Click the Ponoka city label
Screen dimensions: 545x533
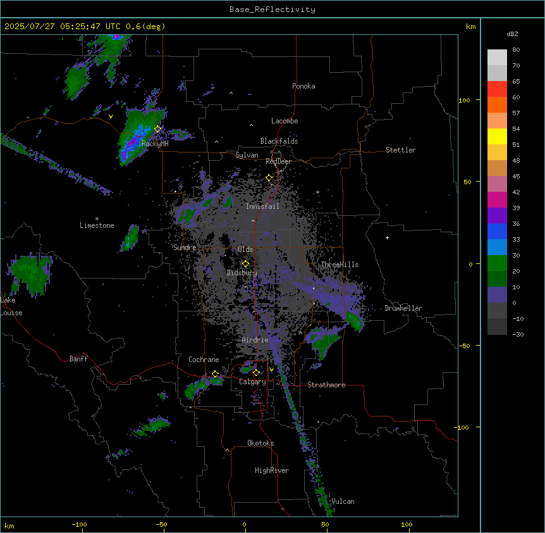303,86
